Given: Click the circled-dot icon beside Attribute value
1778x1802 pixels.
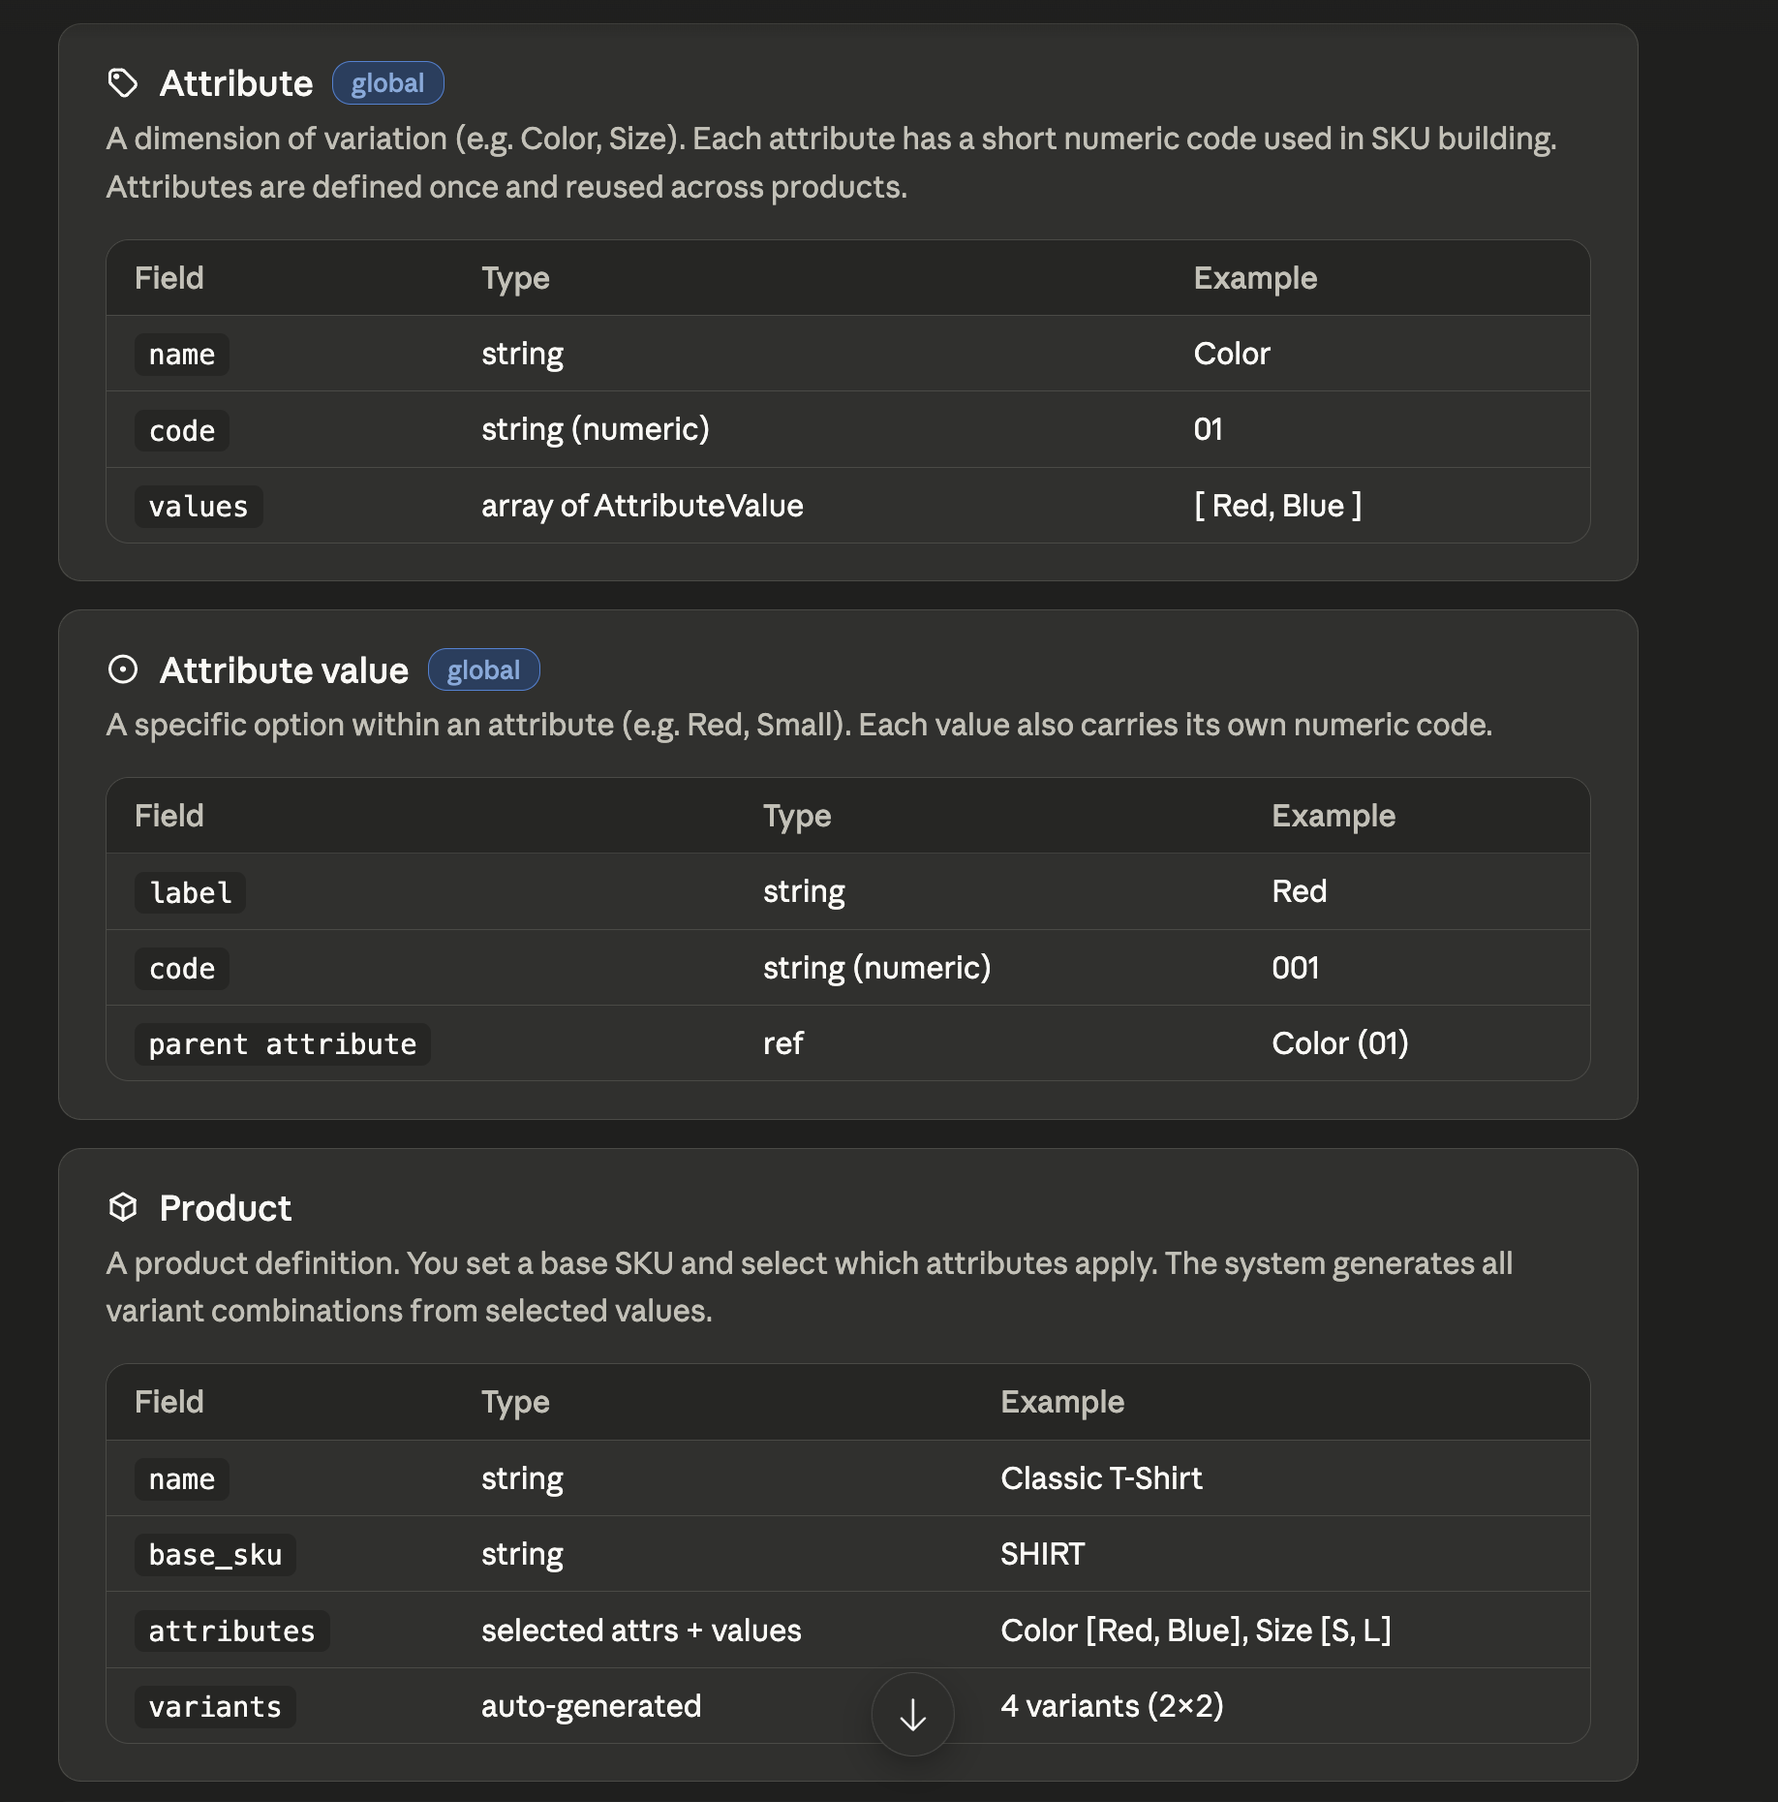Looking at the screenshot, I should (x=123, y=669).
